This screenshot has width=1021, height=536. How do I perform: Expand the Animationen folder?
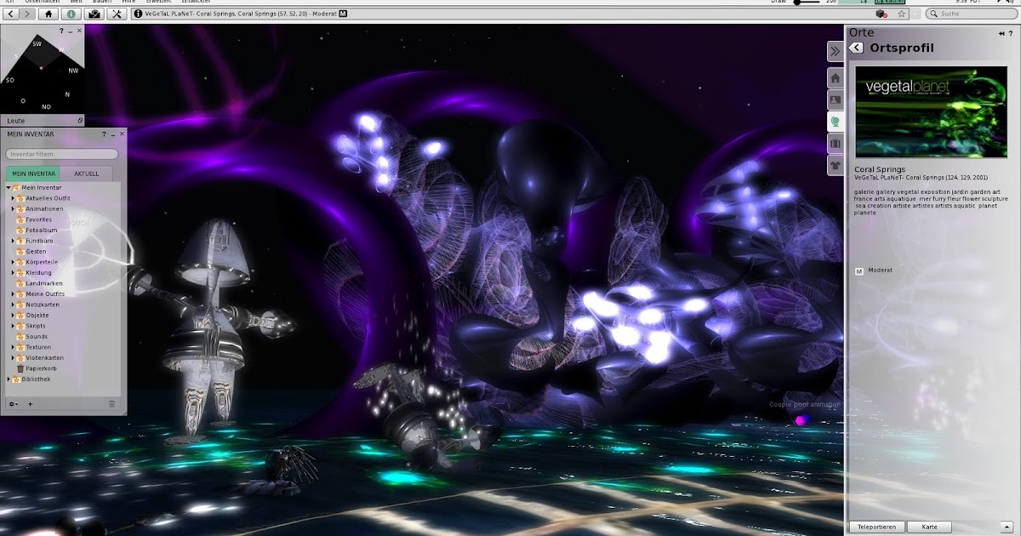click(13, 208)
